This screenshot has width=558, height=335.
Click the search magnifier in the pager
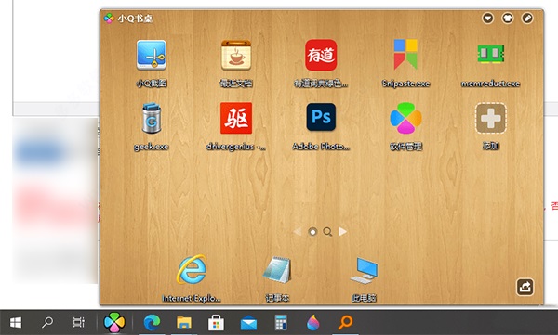coord(327,232)
